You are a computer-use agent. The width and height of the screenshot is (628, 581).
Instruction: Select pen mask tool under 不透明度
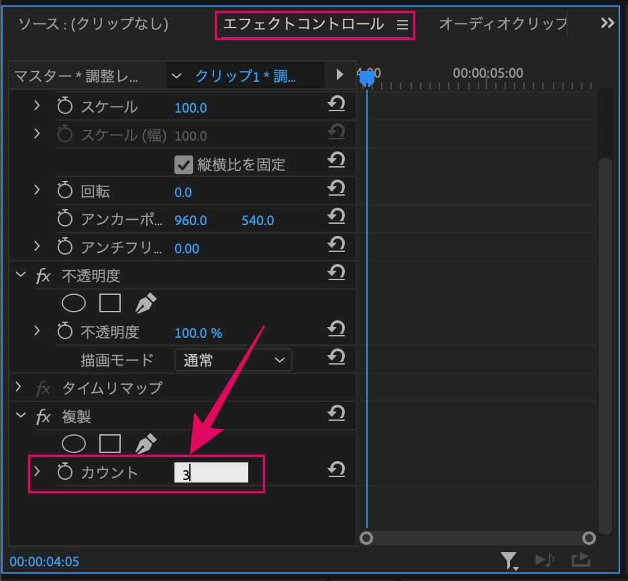click(x=146, y=303)
